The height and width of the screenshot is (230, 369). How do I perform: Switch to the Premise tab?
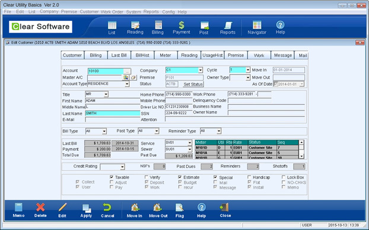(x=236, y=55)
